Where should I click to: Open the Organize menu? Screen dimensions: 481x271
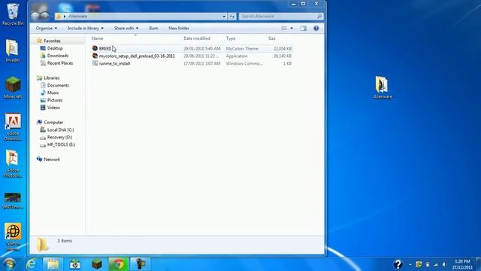pyautogui.click(x=47, y=29)
